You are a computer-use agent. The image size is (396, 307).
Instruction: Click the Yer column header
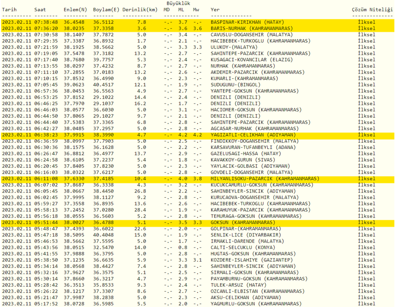pos(215,9)
